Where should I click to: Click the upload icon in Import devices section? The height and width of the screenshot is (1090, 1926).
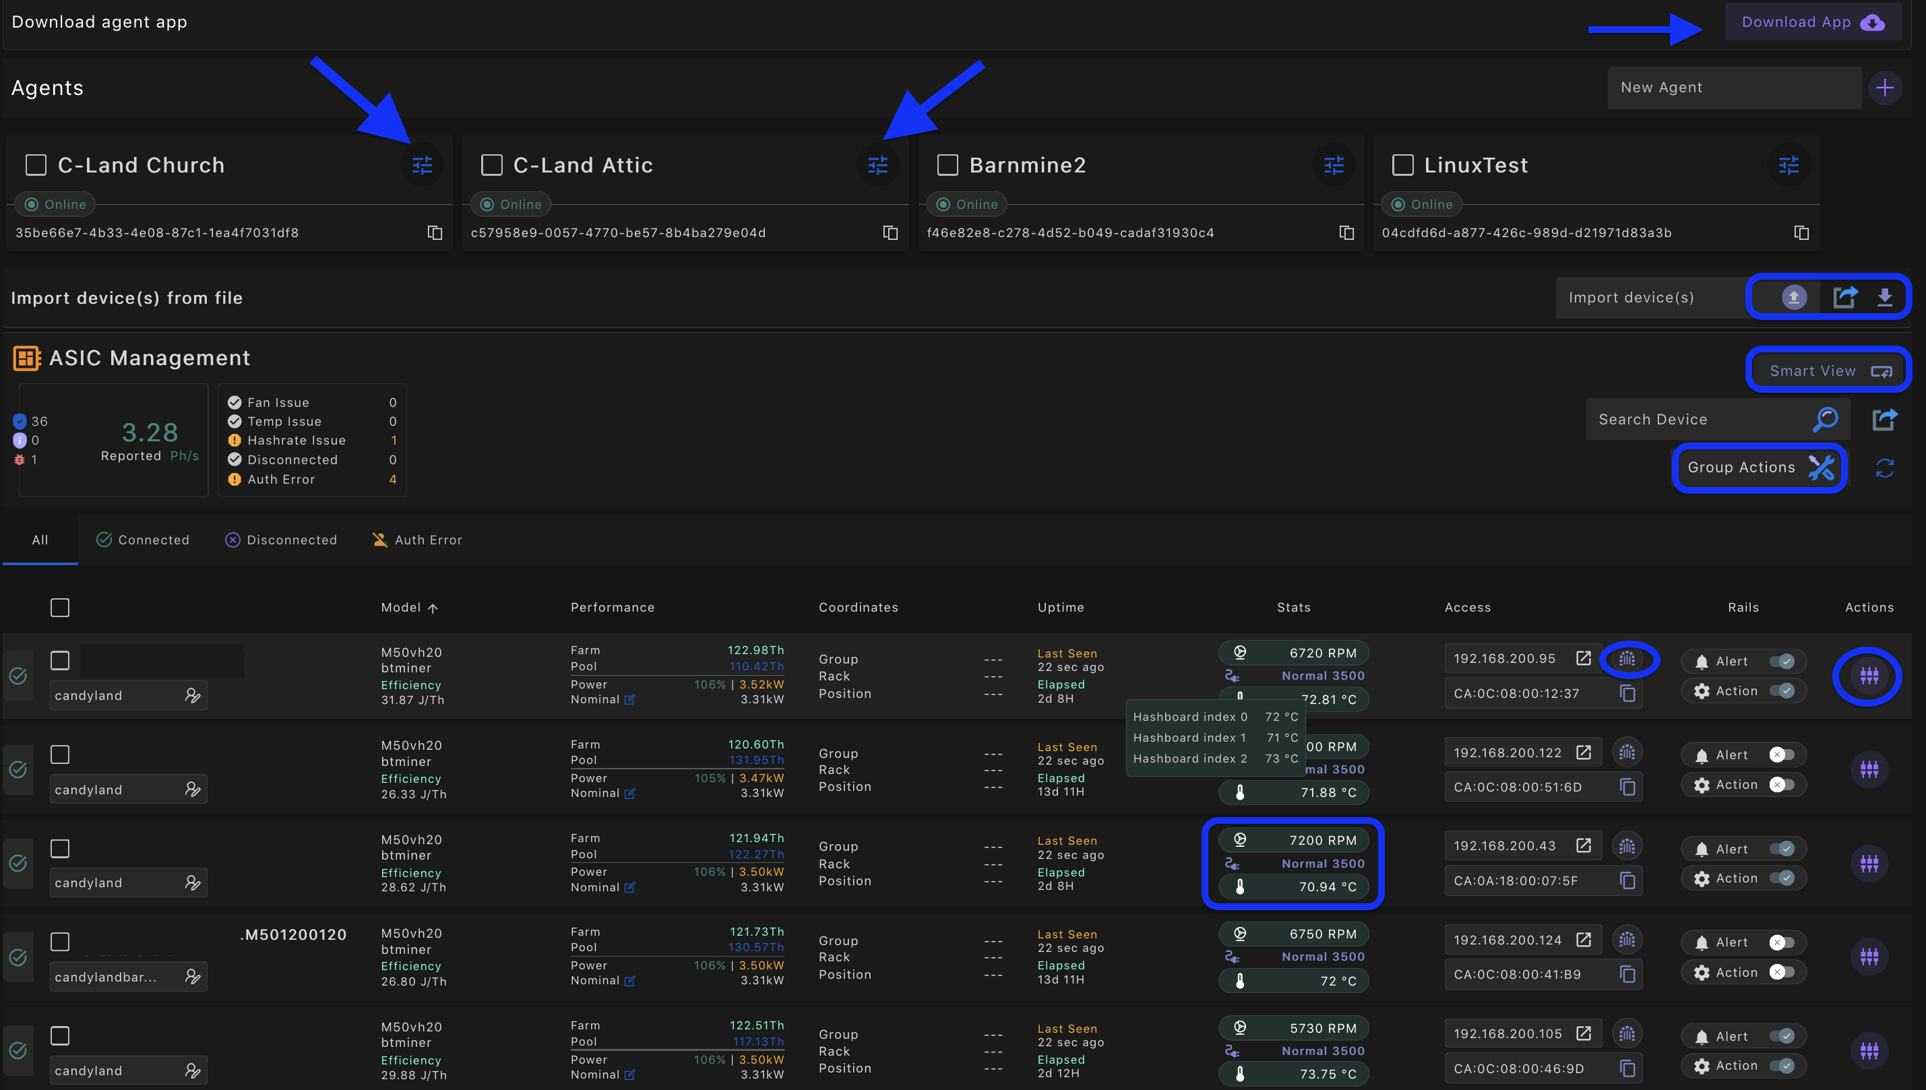tap(1793, 296)
